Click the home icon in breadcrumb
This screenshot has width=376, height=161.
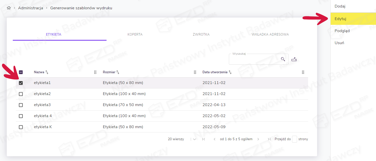tap(9, 8)
